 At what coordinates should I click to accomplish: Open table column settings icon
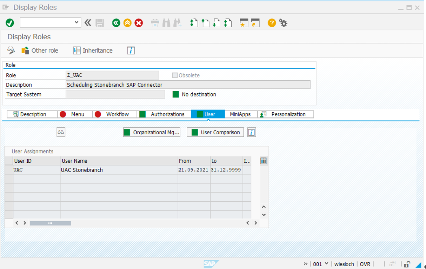264,161
